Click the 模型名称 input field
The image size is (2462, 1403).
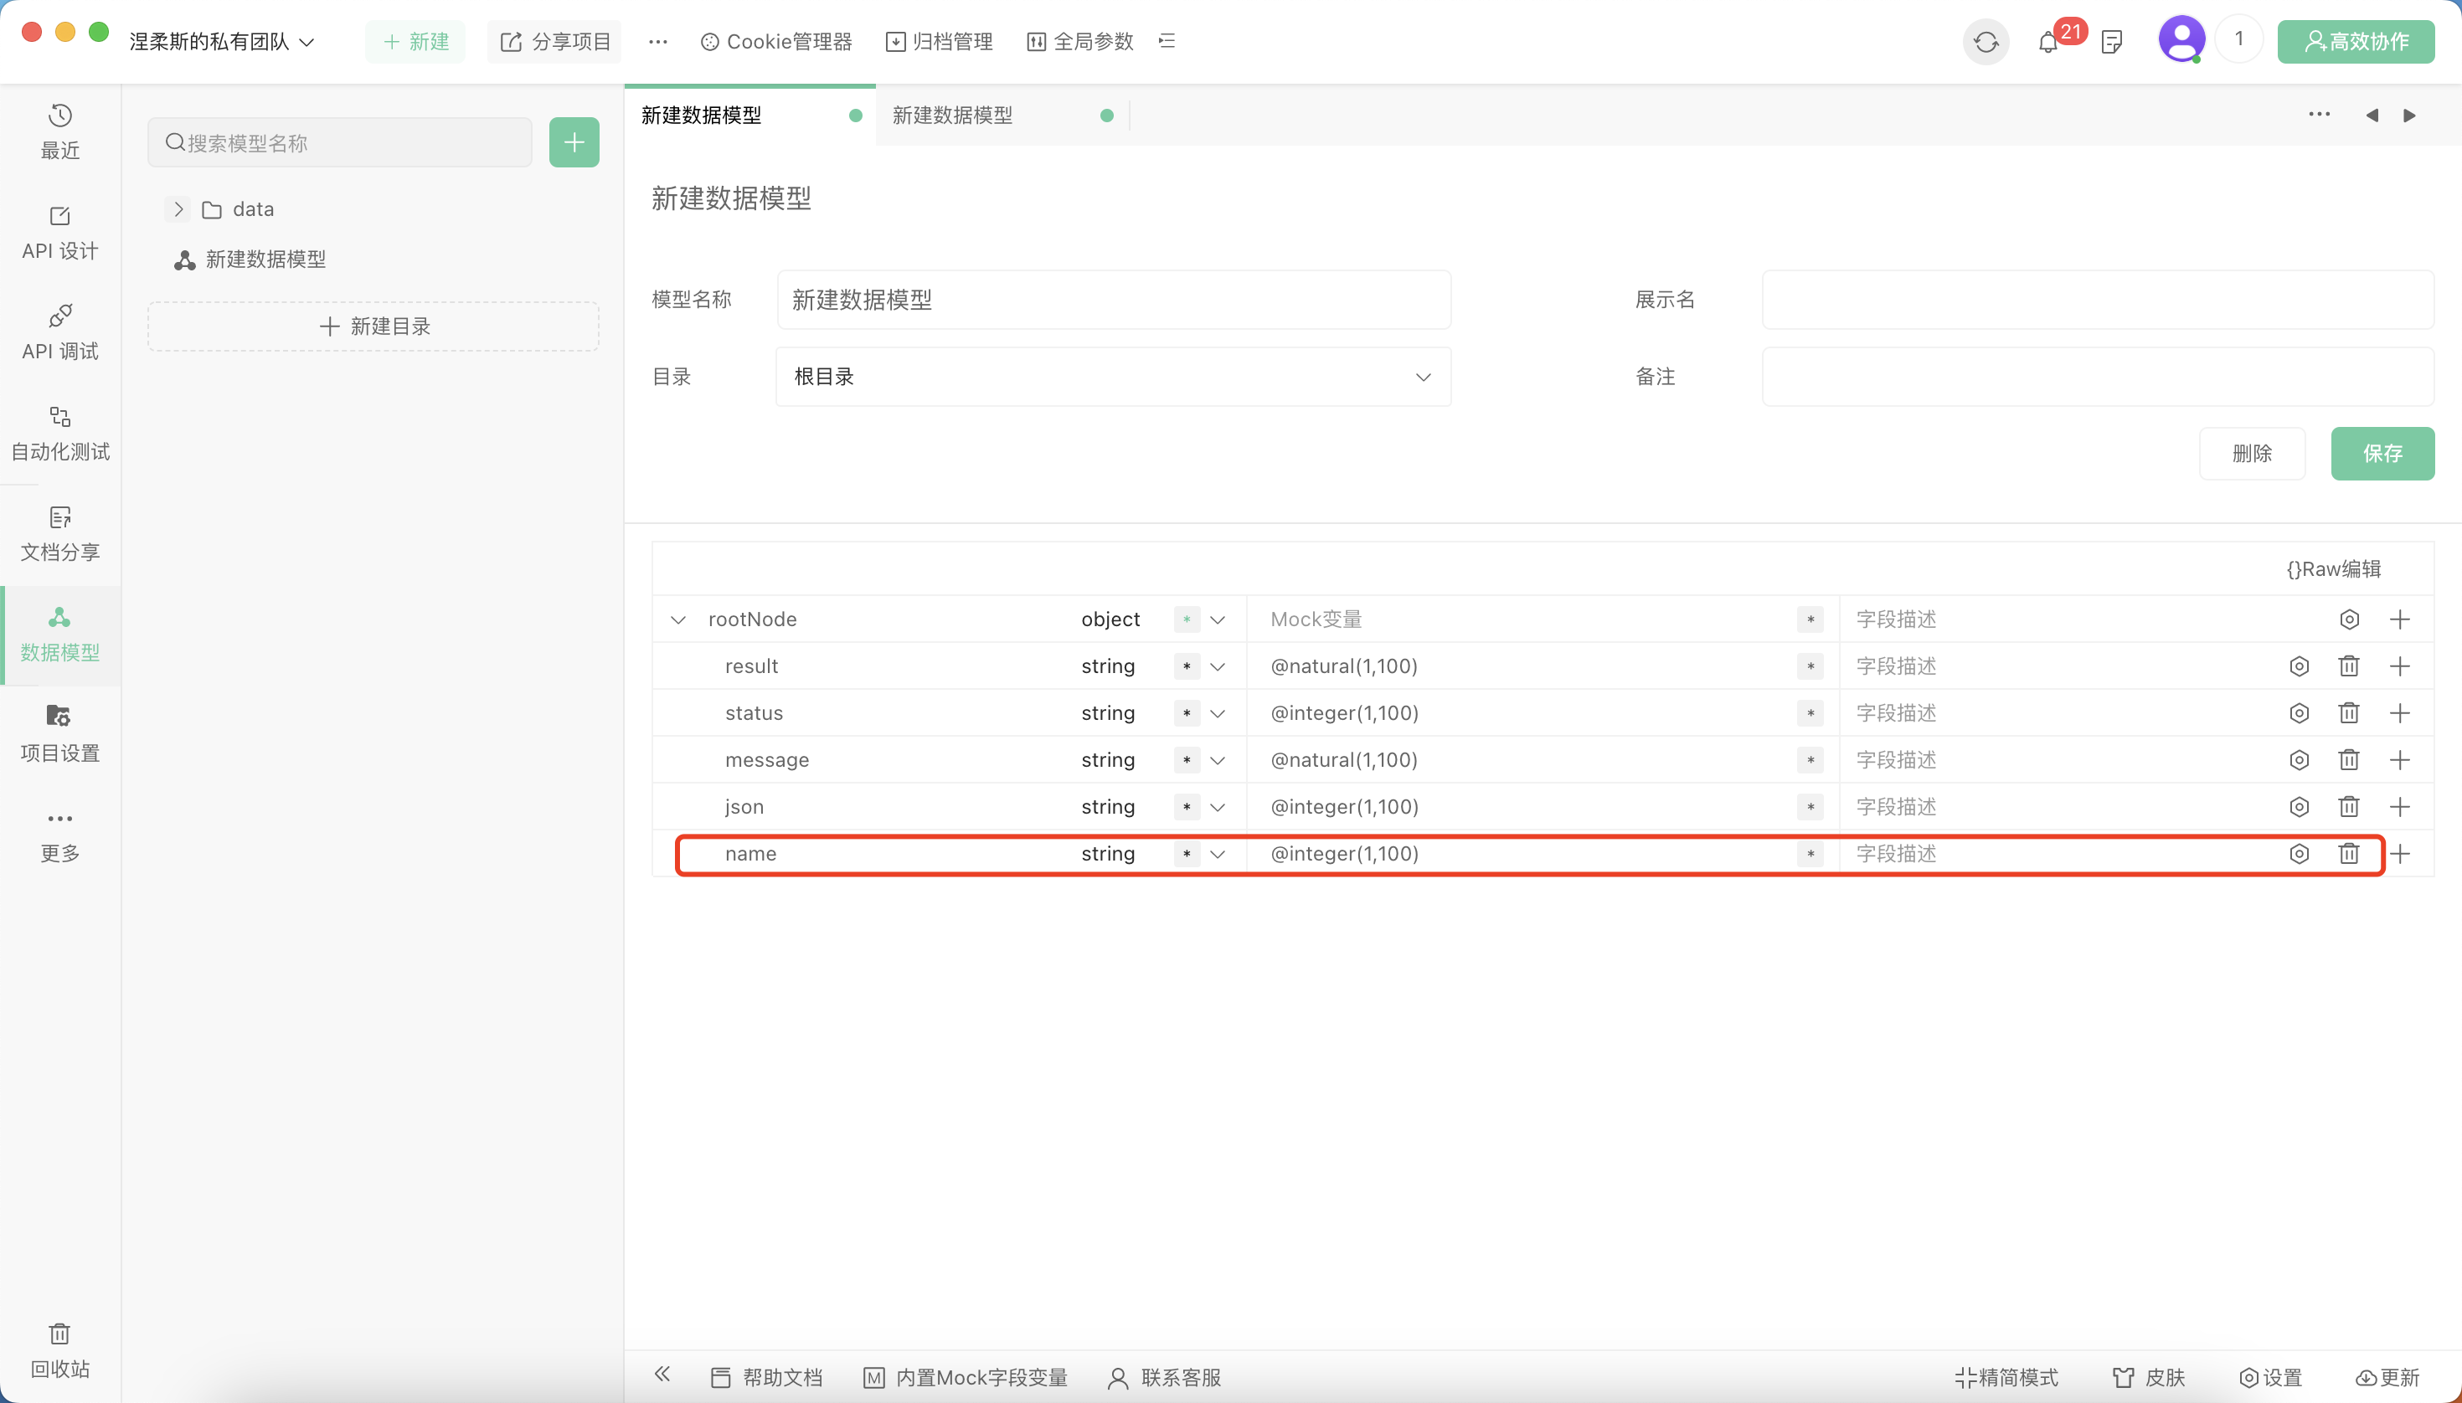coord(1114,300)
